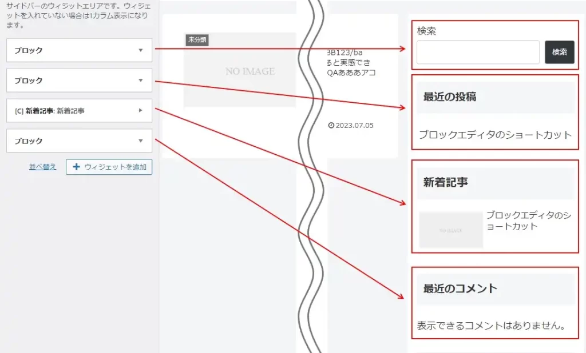Click the ウィジェットを追加 button
Image resolution: width=586 pixels, height=353 pixels.
point(109,166)
